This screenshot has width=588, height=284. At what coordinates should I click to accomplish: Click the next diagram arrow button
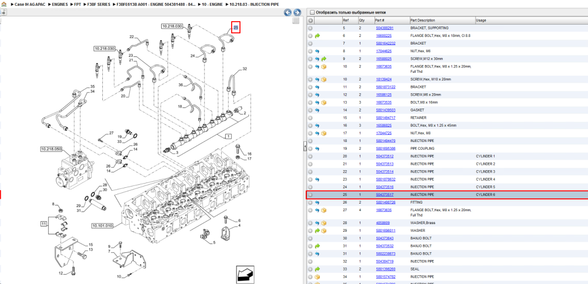point(297,12)
